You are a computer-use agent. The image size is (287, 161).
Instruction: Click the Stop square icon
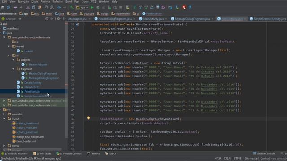121,8
